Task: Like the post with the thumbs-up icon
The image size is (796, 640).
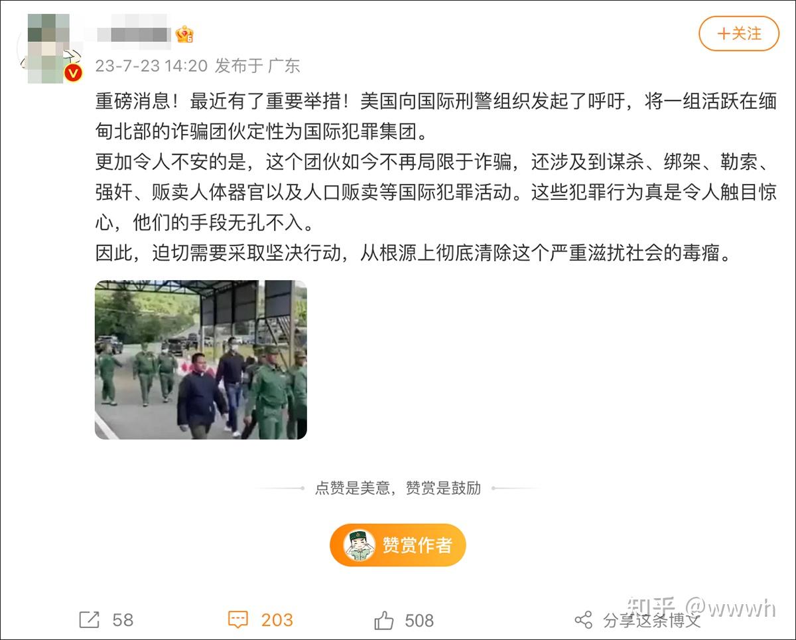Action: click(x=384, y=620)
